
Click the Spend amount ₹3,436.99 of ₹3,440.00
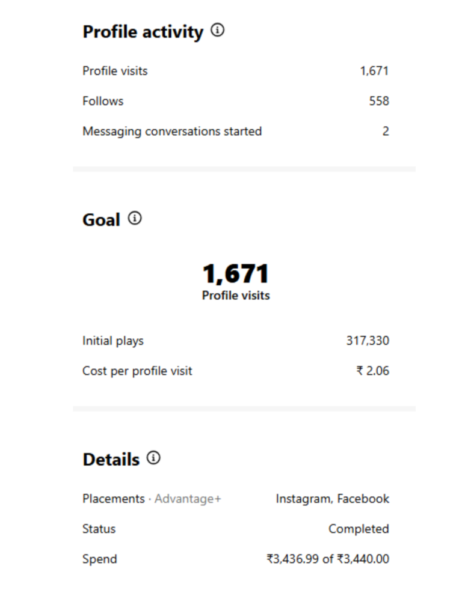[x=328, y=559]
